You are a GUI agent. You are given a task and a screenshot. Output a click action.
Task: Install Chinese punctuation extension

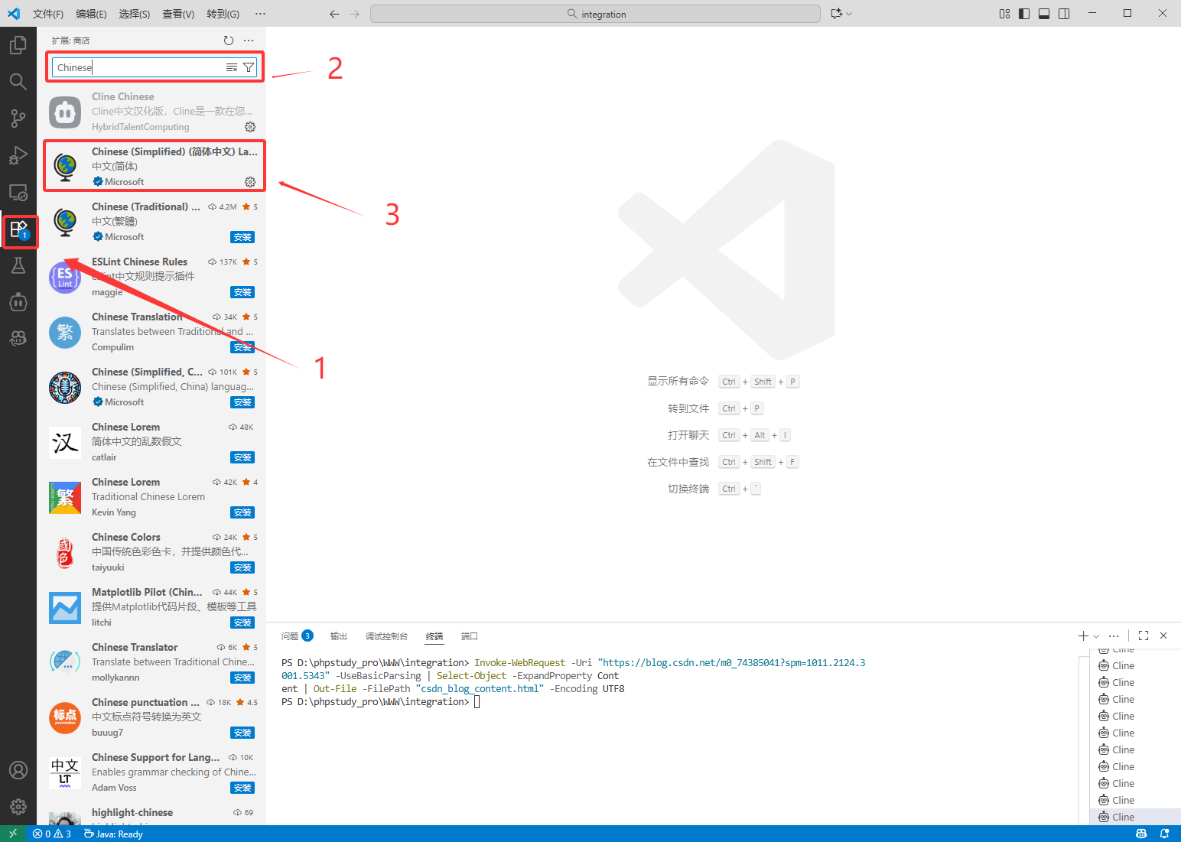point(242,733)
